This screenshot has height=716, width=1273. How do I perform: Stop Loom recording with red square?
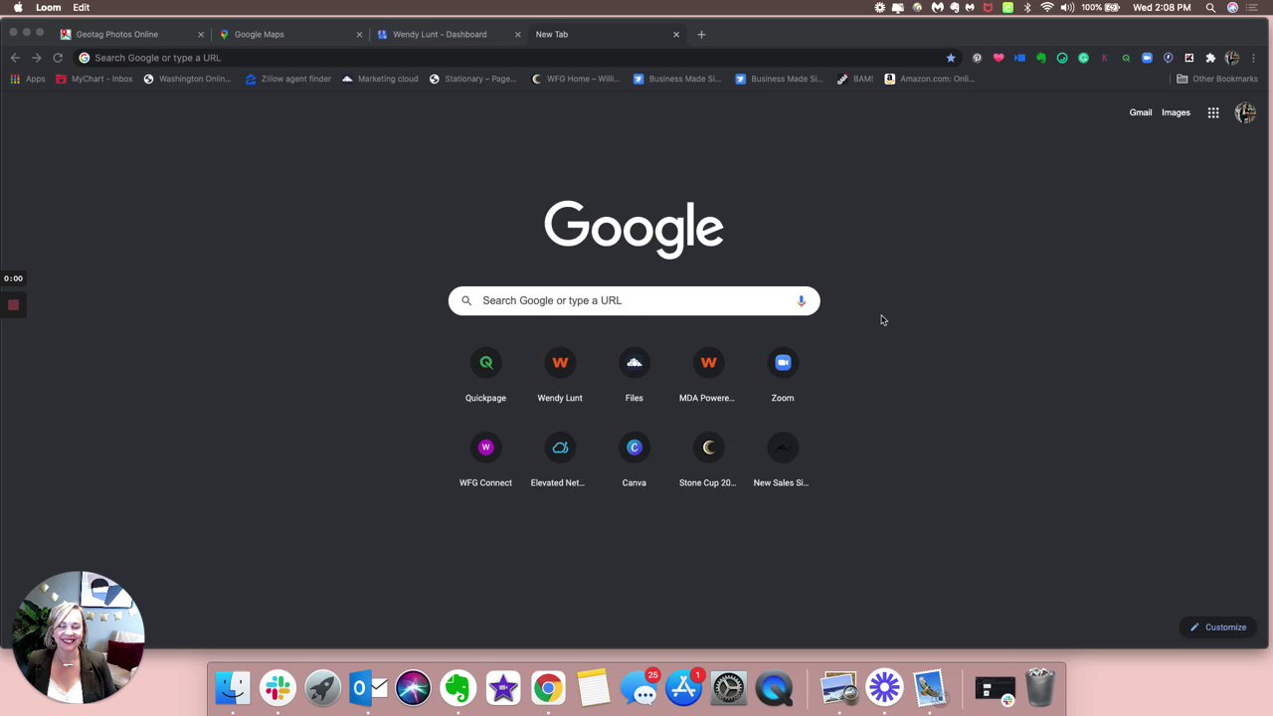[x=13, y=305]
